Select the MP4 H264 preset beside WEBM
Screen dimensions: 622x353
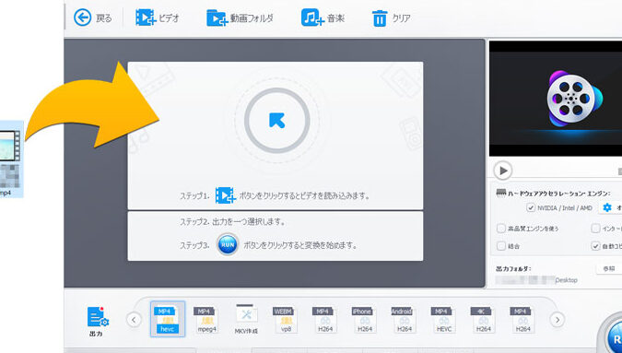[325, 319]
